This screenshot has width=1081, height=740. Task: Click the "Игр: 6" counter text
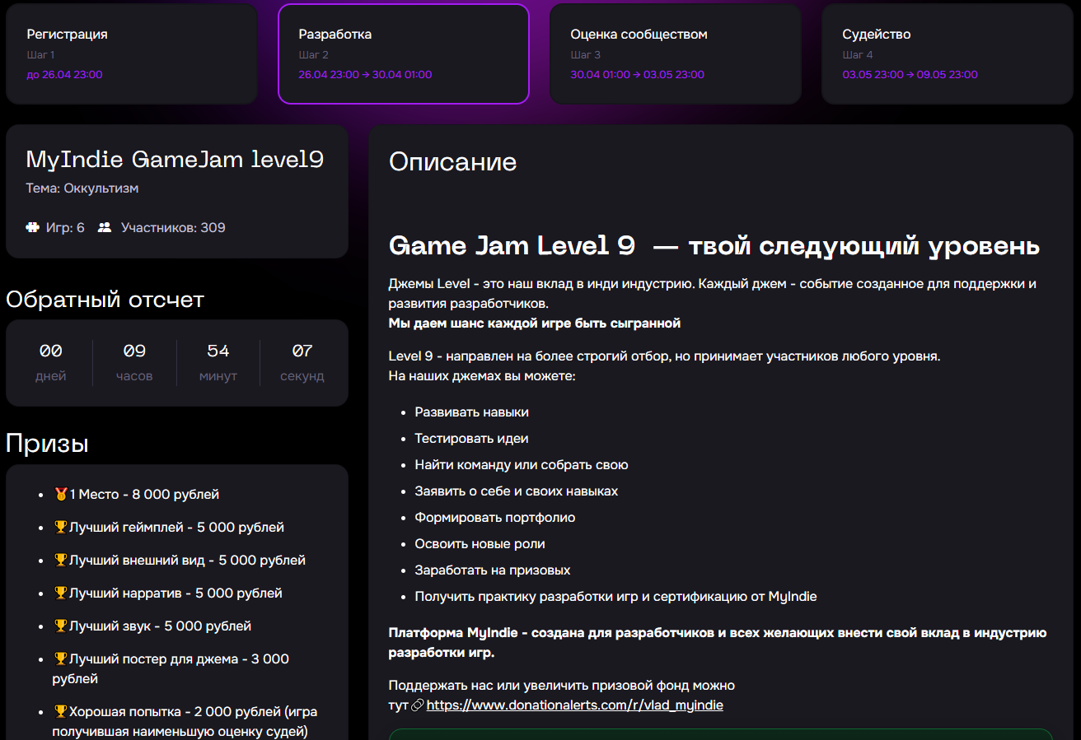(x=65, y=227)
